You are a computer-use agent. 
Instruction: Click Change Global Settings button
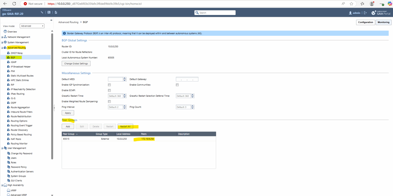pos(76,63)
